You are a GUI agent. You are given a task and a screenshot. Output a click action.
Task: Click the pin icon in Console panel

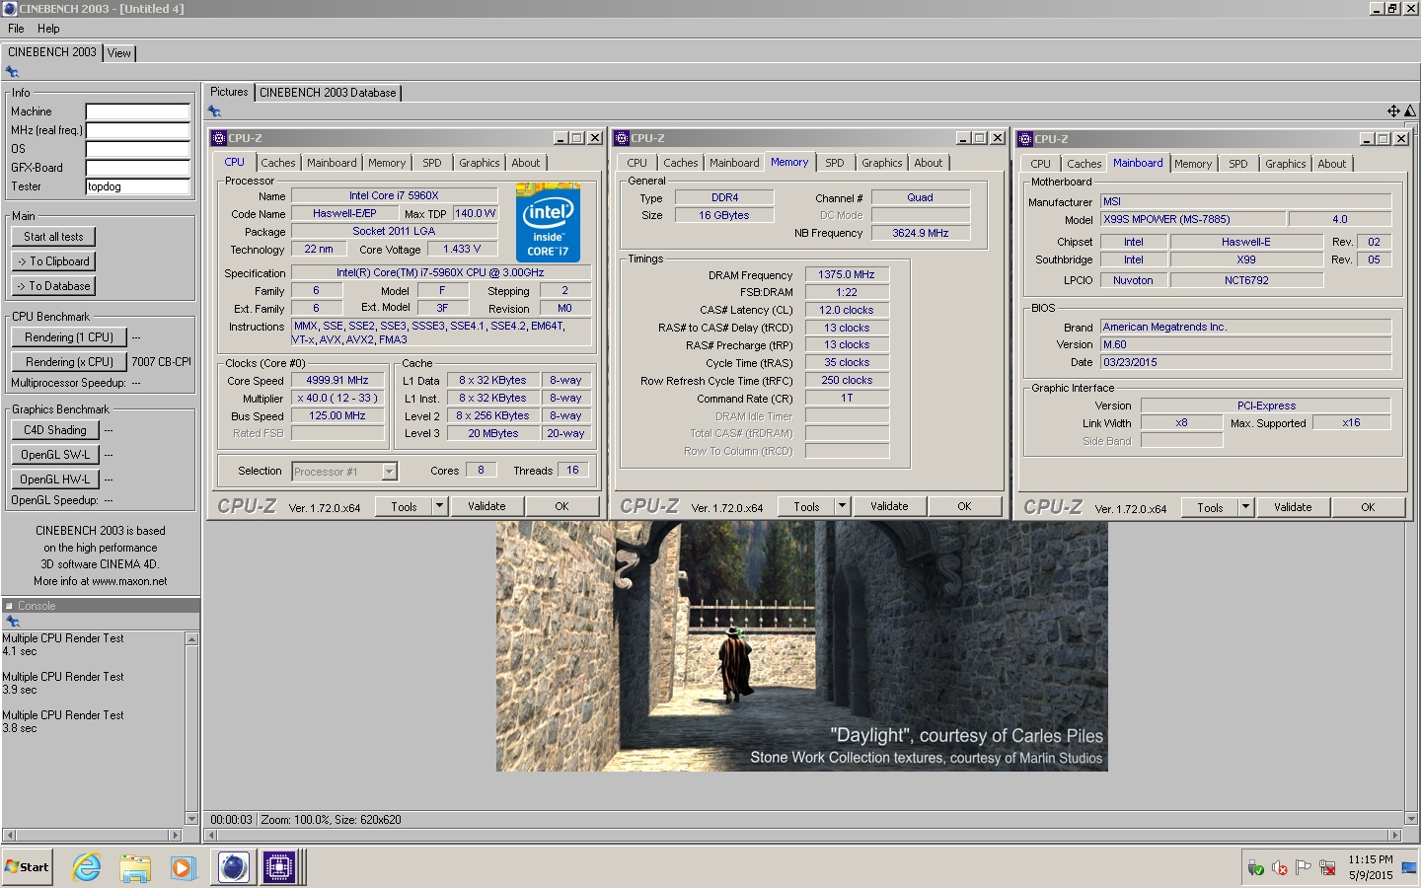(x=13, y=622)
